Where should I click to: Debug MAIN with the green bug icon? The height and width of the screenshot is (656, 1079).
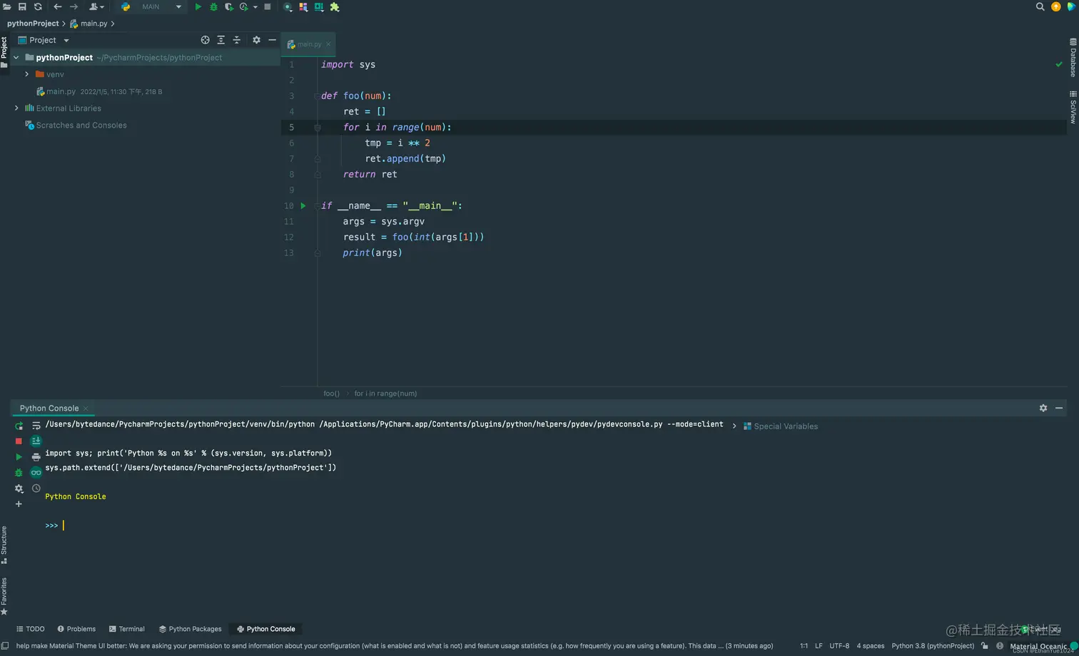pyautogui.click(x=213, y=6)
